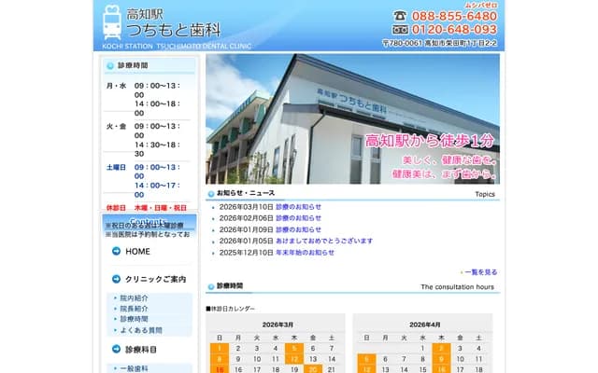Click the free-dial icon beside 0120-648-093

coord(400,29)
